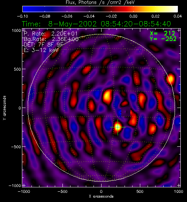Click the Flux, Photons colorbar title
This screenshot has width=187, height=202.
100,2
